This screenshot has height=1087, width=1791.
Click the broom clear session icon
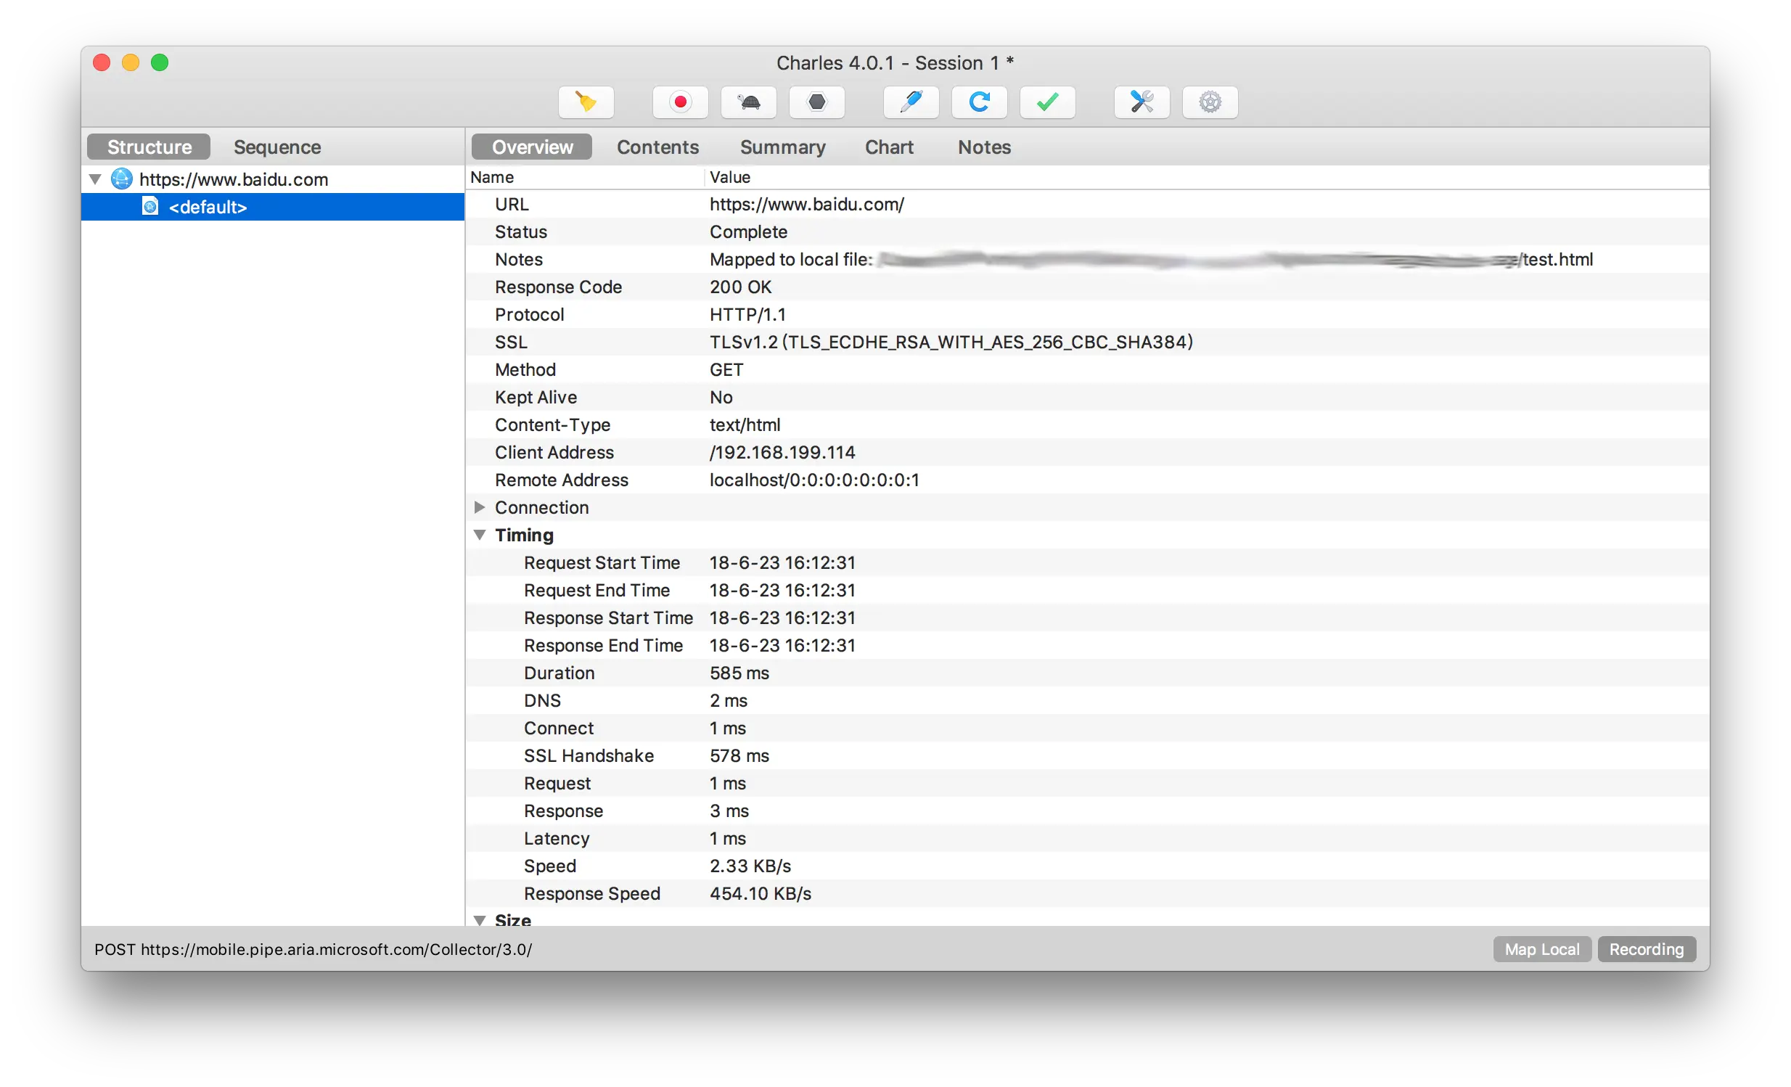click(586, 102)
